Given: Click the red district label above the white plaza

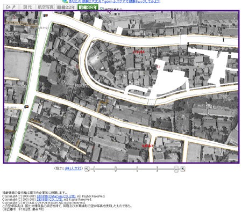Looking at the screenshot, I should point(139,52).
